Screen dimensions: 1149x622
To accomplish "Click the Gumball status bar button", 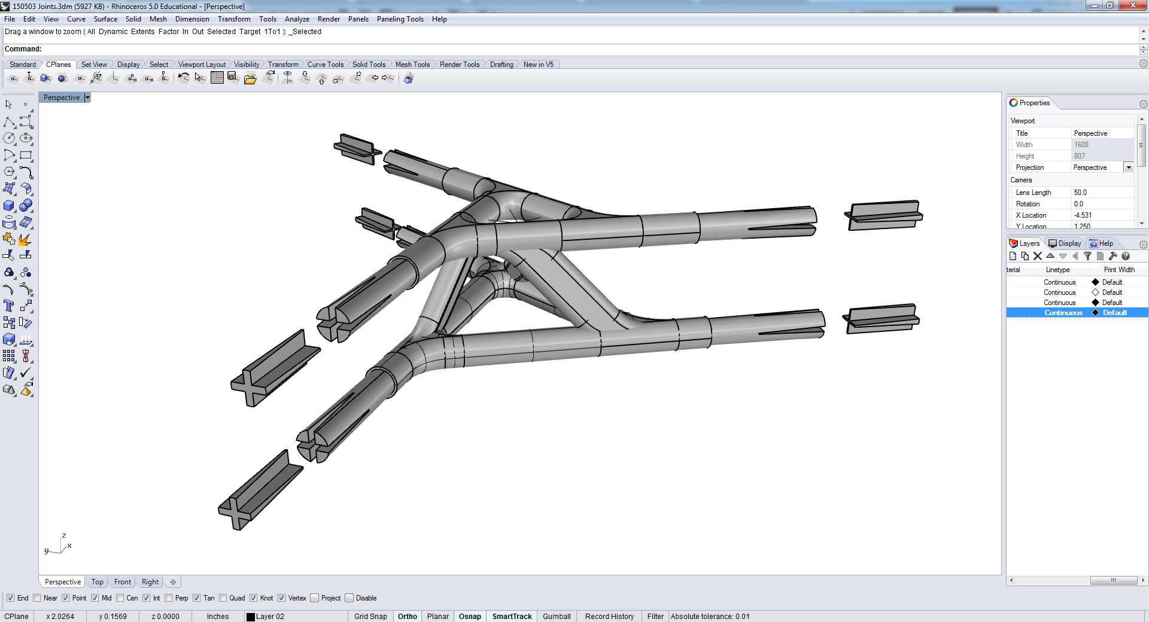I will pyautogui.click(x=557, y=616).
